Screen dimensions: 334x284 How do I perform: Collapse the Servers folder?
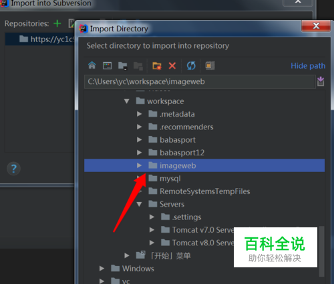tap(139, 204)
